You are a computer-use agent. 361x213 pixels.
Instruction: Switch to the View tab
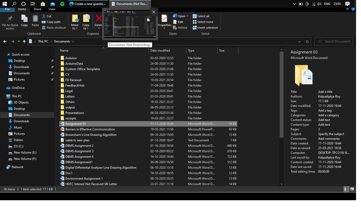point(52,9)
